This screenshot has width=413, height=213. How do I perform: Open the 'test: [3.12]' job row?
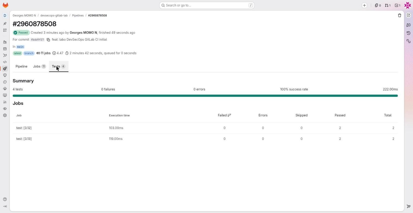click(205, 128)
